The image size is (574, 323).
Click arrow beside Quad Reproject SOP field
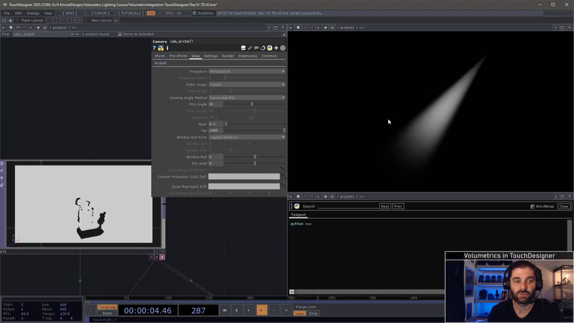click(283, 187)
